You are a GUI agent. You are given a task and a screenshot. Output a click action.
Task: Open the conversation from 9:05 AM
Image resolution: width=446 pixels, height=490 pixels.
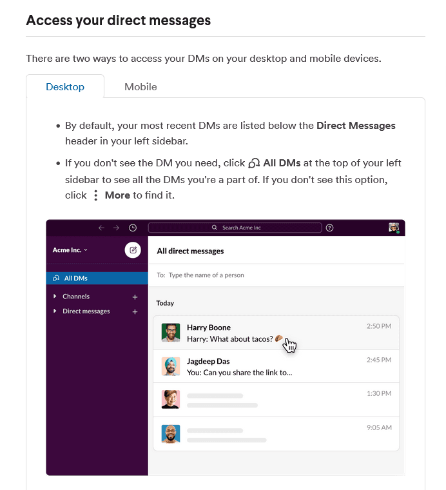pyautogui.click(x=276, y=433)
